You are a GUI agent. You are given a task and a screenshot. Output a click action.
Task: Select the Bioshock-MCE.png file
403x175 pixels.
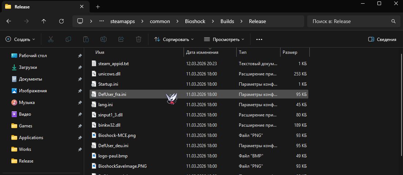pyautogui.click(x=199, y=135)
